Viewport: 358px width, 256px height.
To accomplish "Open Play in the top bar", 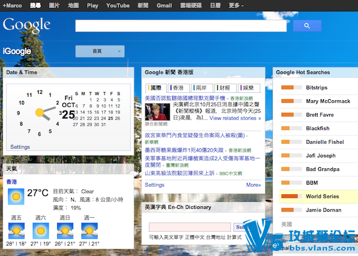I will tap(92, 5).
